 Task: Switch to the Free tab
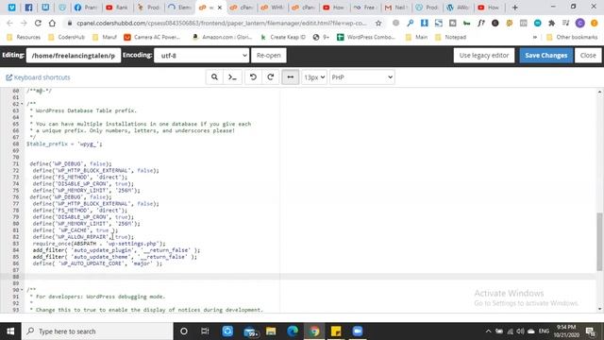pyautogui.click(x=365, y=8)
